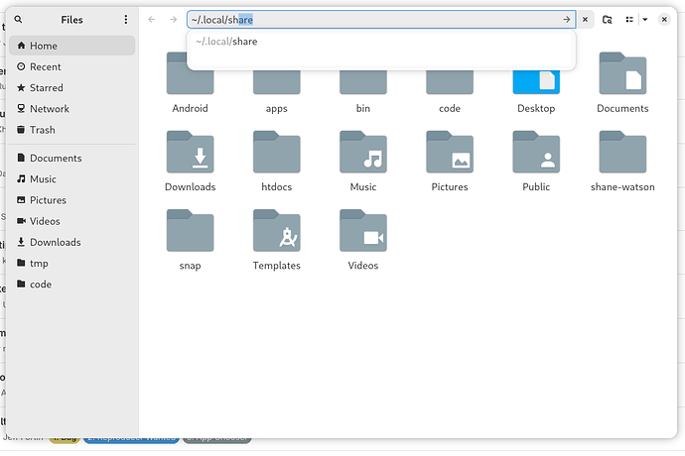Open the search icon in Files sidebar

18,20
